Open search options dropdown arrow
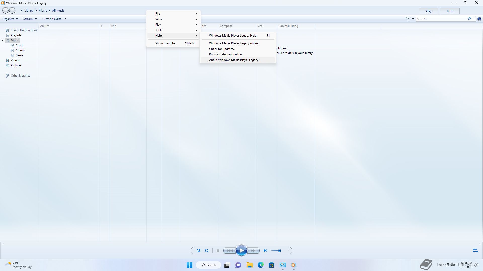The width and height of the screenshot is (483, 271). coord(474,19)
